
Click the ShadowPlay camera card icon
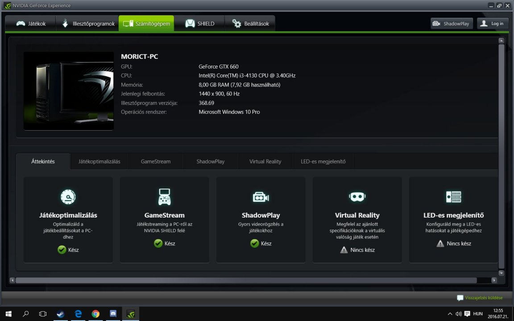point(261,197)
